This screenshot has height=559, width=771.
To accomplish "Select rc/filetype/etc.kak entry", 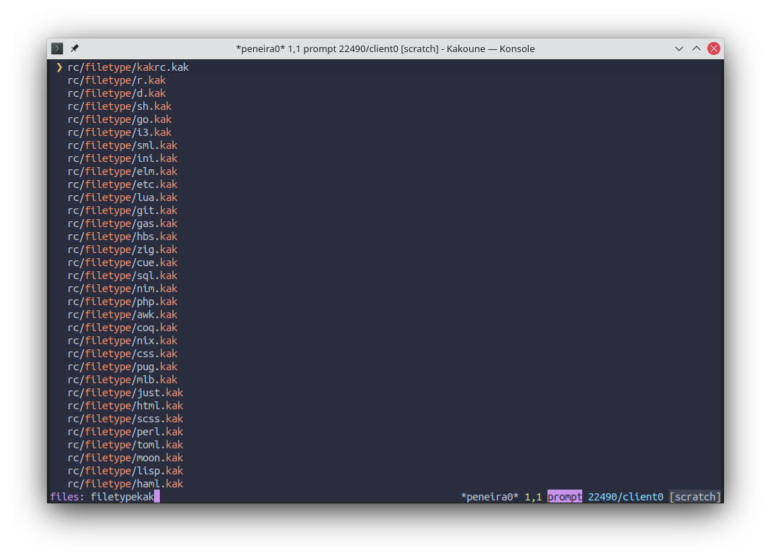I will [x=122, y=184].
